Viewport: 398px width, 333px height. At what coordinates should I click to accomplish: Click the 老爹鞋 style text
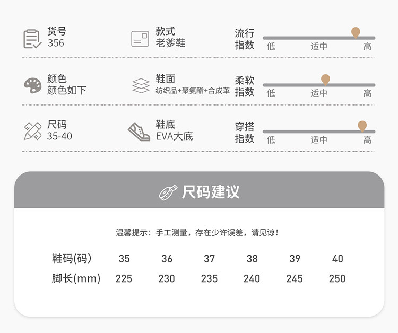170,43
